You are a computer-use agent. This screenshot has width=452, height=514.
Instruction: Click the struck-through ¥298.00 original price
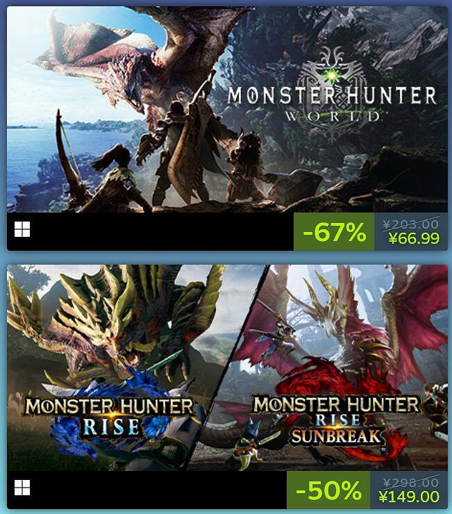click(411, 483)
